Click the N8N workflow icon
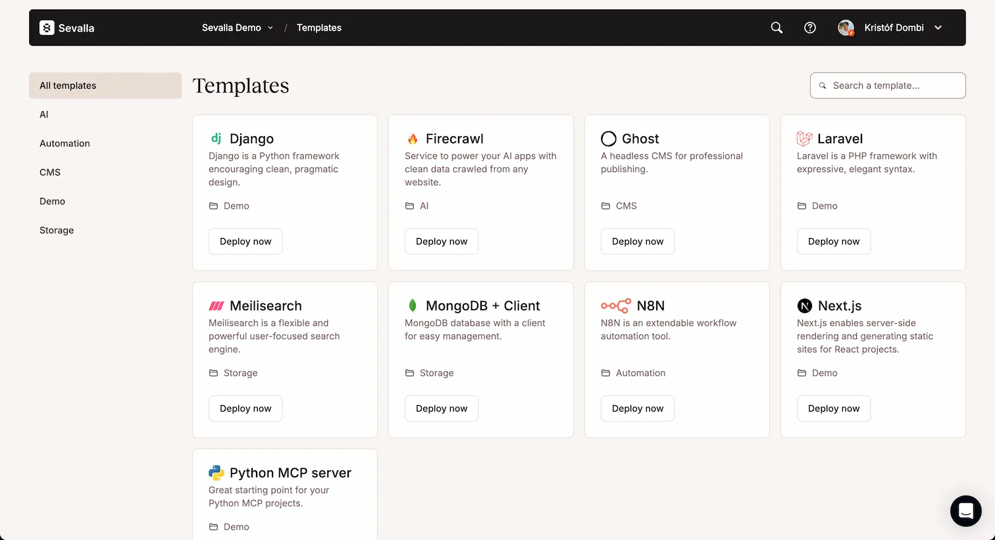This screenshot has height=540, width=995. 616,306
